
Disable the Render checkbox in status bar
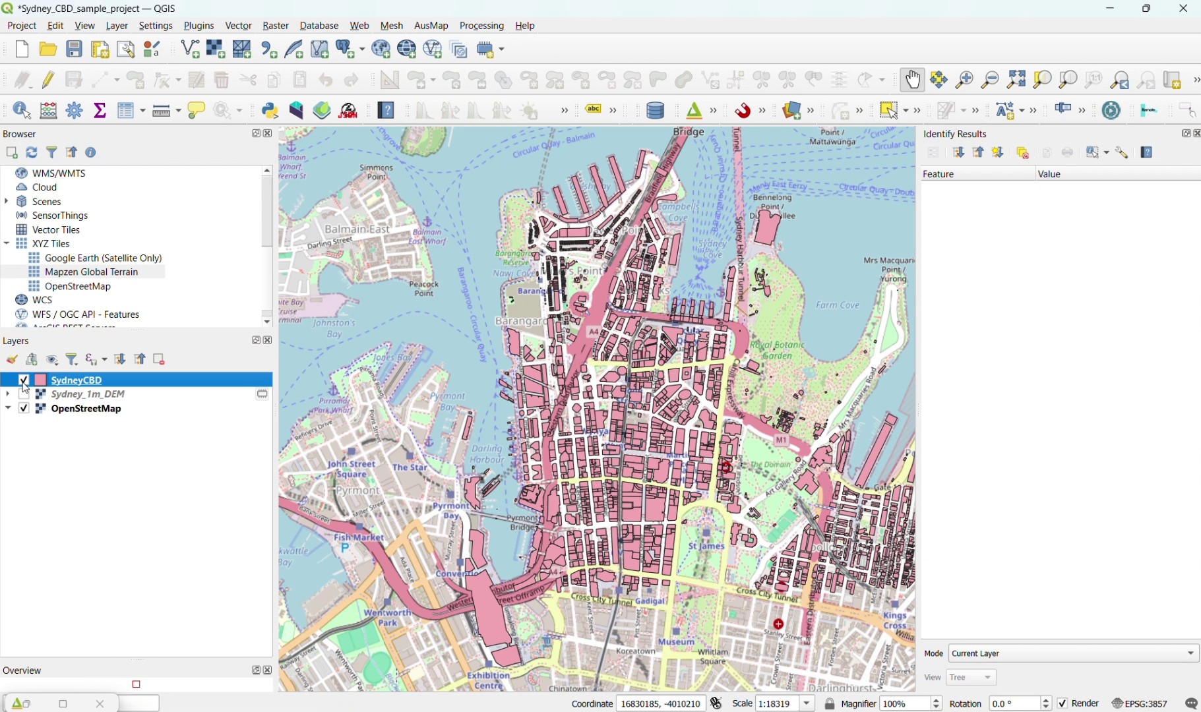pyautogui.click(x=1063, y=703)
